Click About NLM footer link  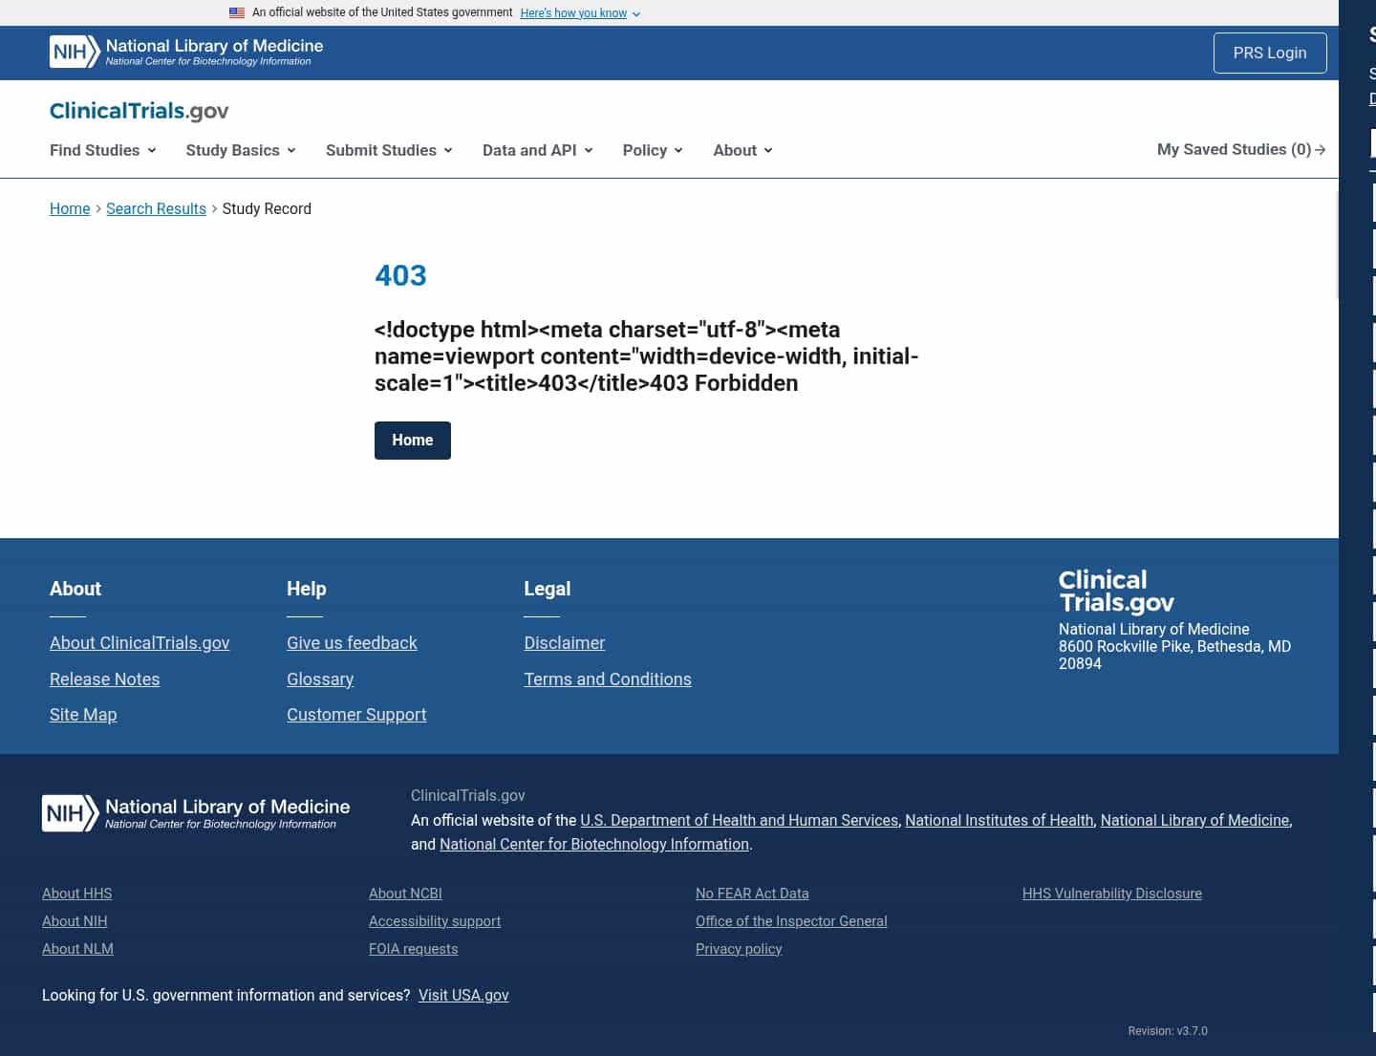pyautogui.click(x=77, y=949)
